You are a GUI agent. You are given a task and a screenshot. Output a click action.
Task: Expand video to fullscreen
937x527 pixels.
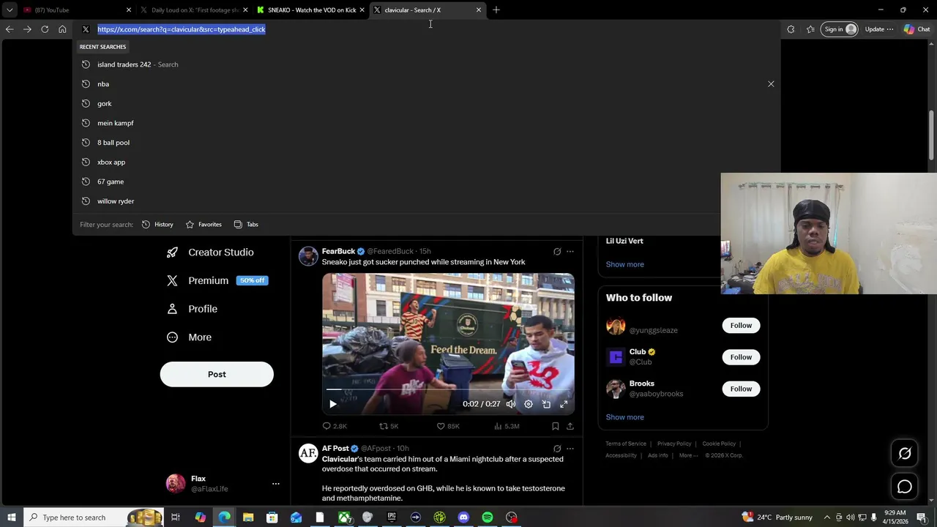pos(564,404)
